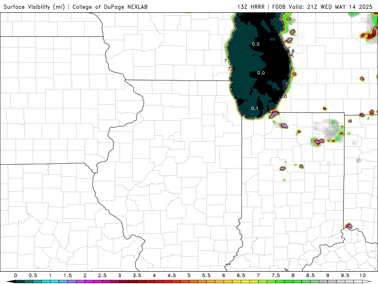Image resolution: width=378 pixels, height=284 pixels.
Task: Click the '9.5' label on the legend scale
Action: pos(345,275)
